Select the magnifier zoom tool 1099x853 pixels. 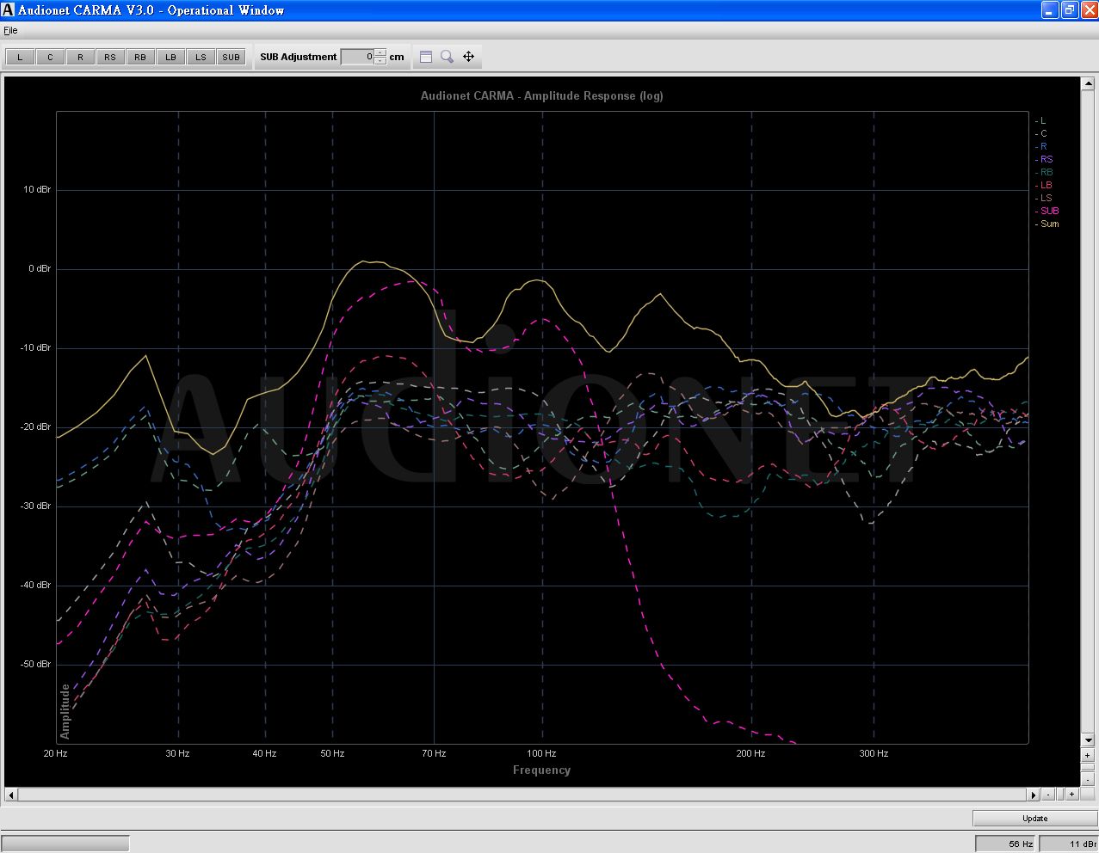(448, 57)
